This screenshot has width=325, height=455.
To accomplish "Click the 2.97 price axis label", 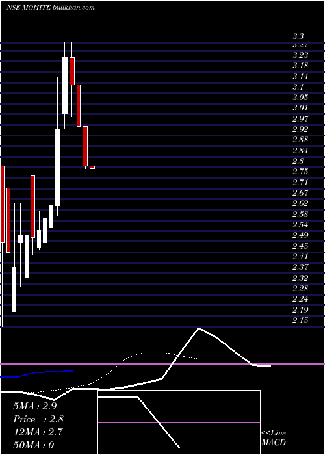I will pyautogui.click(x=300, y=119).
